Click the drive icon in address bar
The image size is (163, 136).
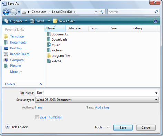24,12
